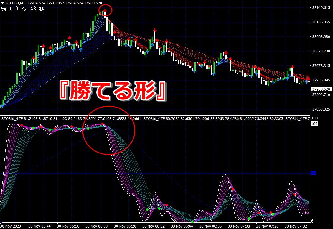333x229 pixels.
Task: Select the first STOStd_4TF indicator label
Action: pos(12,119)
